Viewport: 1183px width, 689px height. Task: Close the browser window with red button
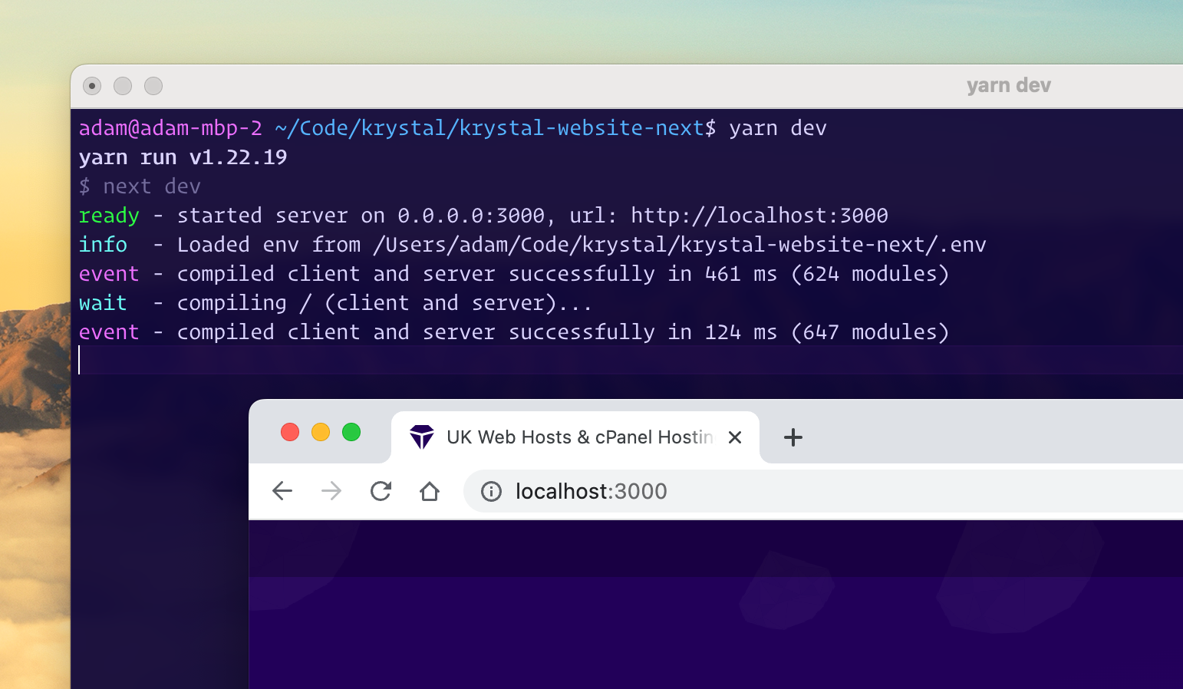coord(290,432)
